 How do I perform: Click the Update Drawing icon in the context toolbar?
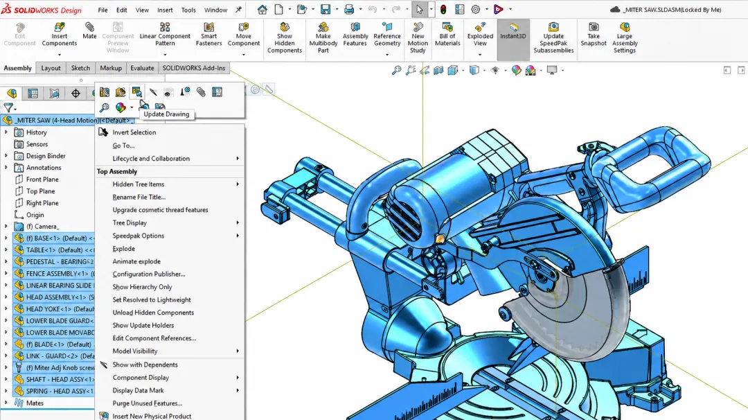click(137, 91)
